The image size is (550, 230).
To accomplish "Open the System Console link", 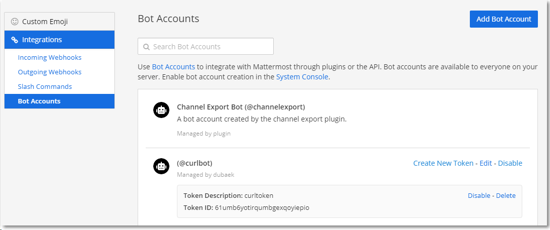I will click(302, 77).
